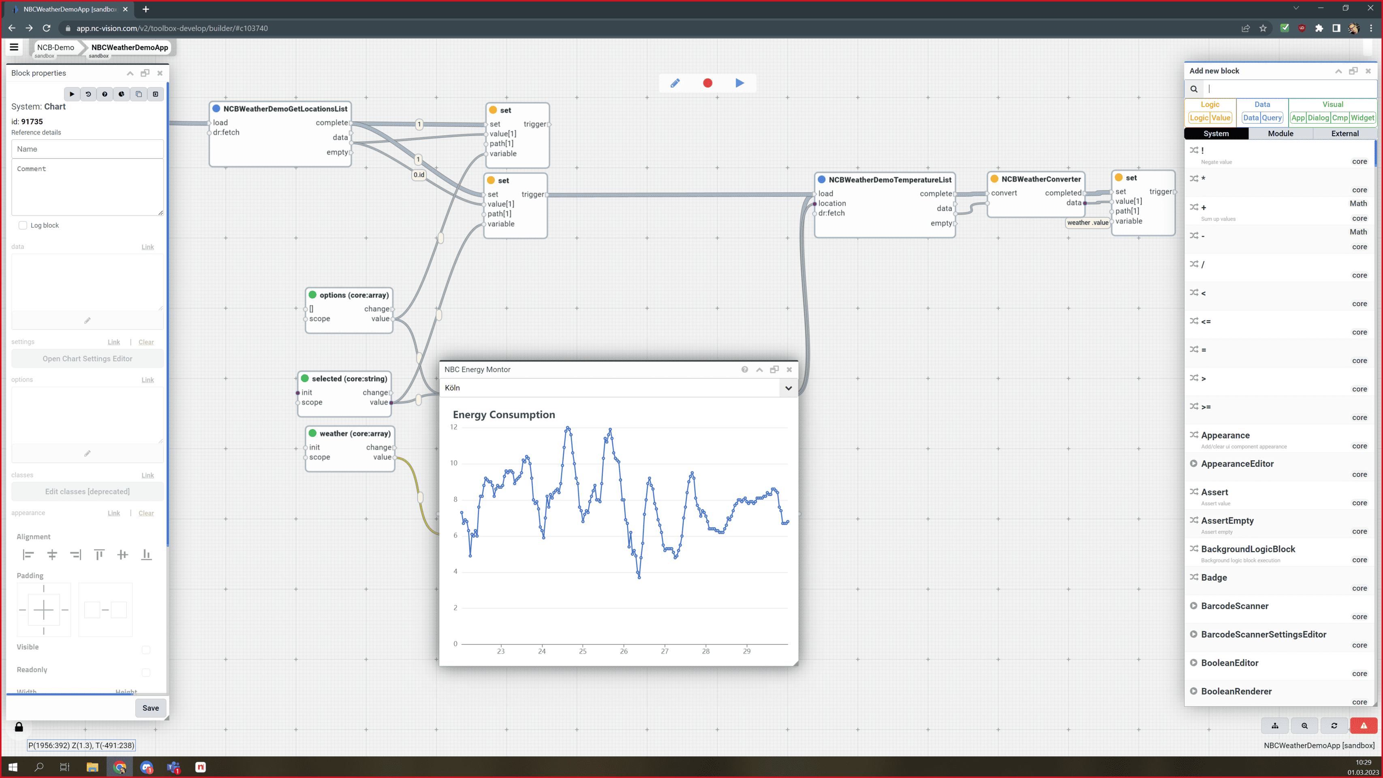
Task: Select align horizontal center icon in Alignment
Action: [52, 555]
